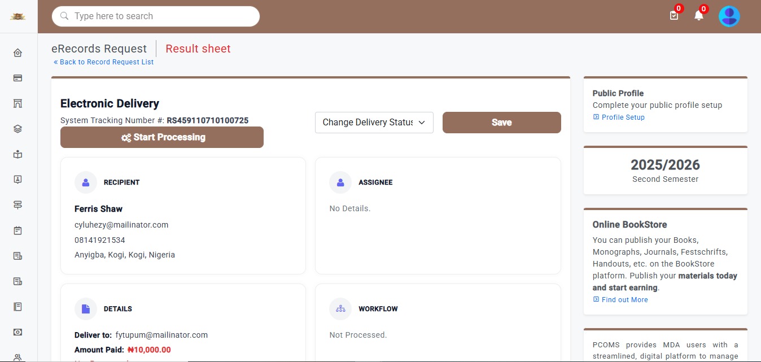This screenshot has height=362, width=761.
Task: Click the Save button
Action: (x=501, y=123)
